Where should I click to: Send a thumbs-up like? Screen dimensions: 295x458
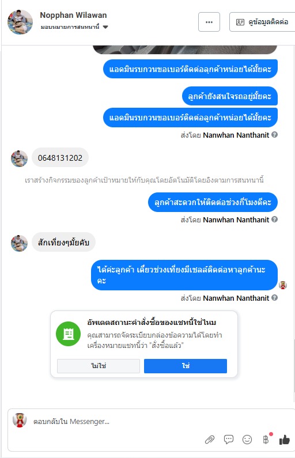284,440
